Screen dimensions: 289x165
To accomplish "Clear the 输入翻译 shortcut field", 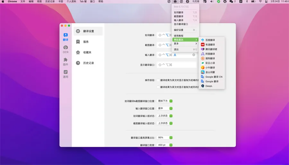I will [x=194, y=55].
